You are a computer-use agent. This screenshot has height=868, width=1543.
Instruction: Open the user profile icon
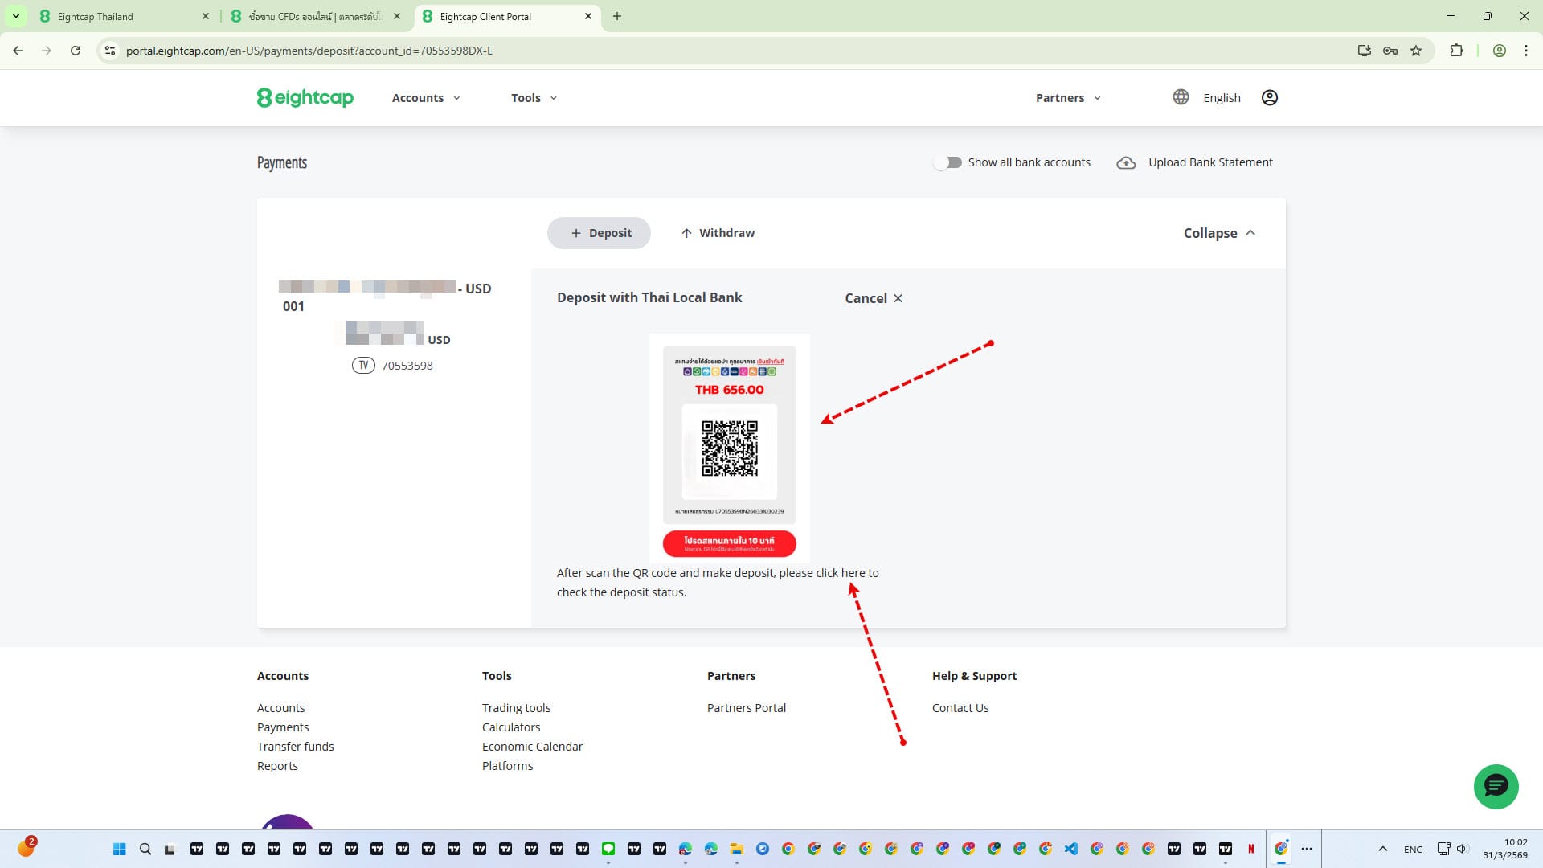(1269, 97)
